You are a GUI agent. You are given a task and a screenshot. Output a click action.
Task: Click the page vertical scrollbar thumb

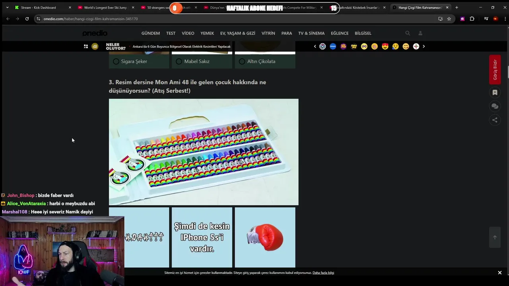pyautogui.click(x=508, y=71)
